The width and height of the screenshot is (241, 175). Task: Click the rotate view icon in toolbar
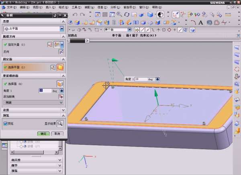coord(127,15)
